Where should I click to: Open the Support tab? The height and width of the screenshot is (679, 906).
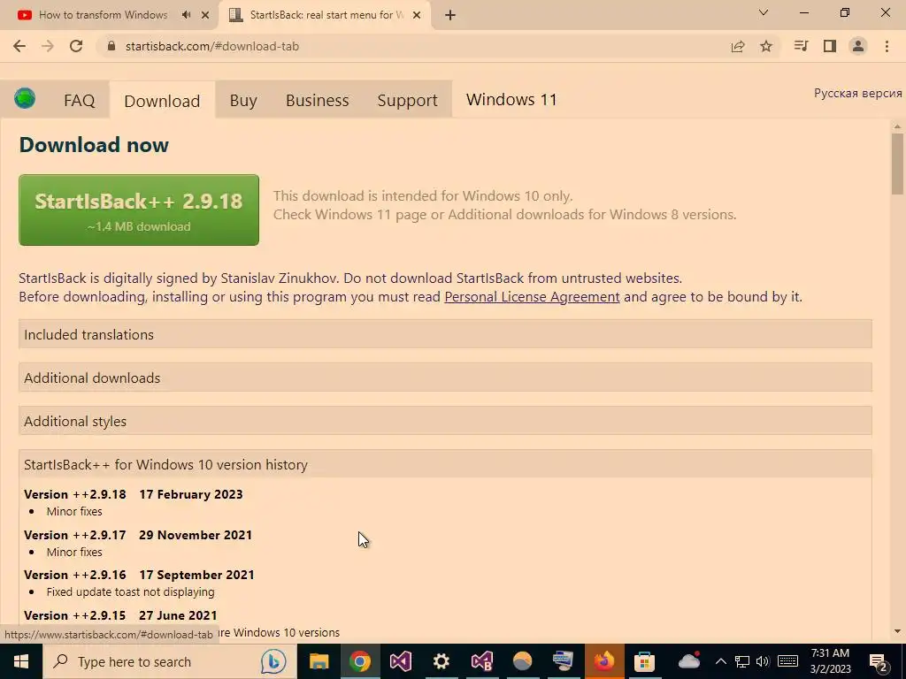407,101
